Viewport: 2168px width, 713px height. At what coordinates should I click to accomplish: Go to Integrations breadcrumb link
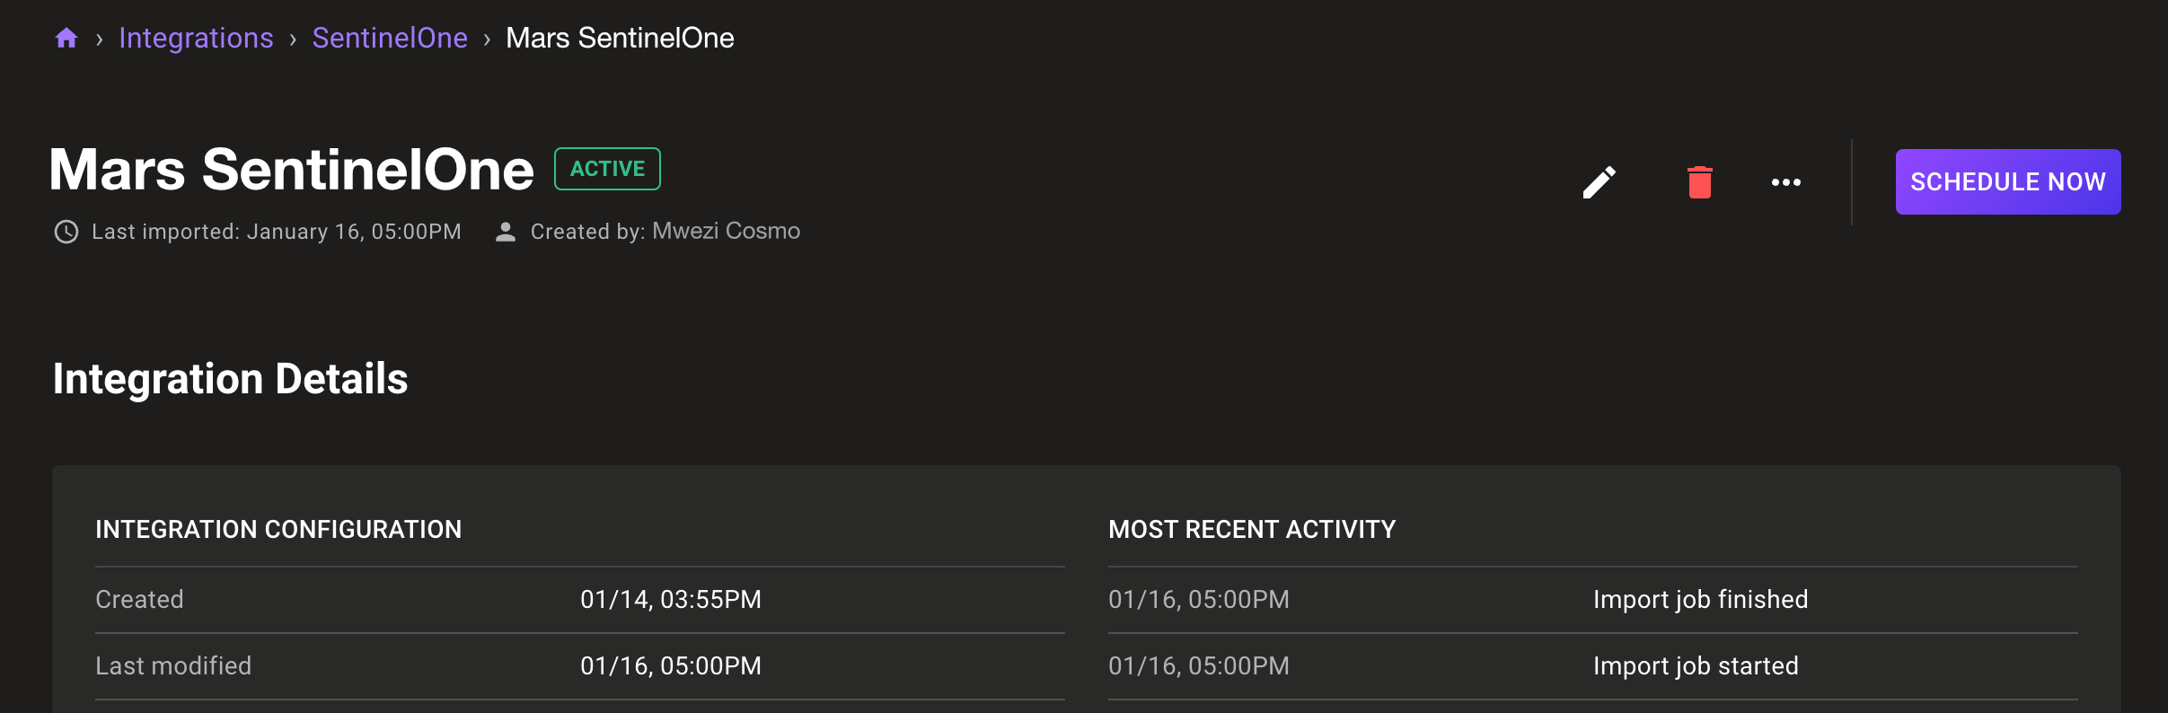pyautogui.click(x=196, y=38)
